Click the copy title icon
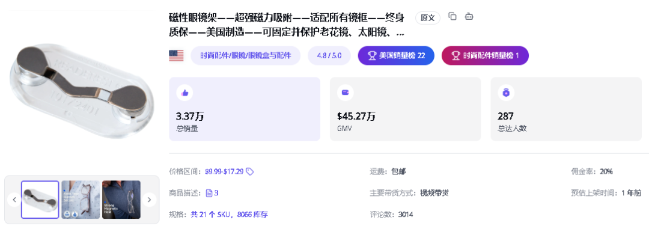 (453, 17)
